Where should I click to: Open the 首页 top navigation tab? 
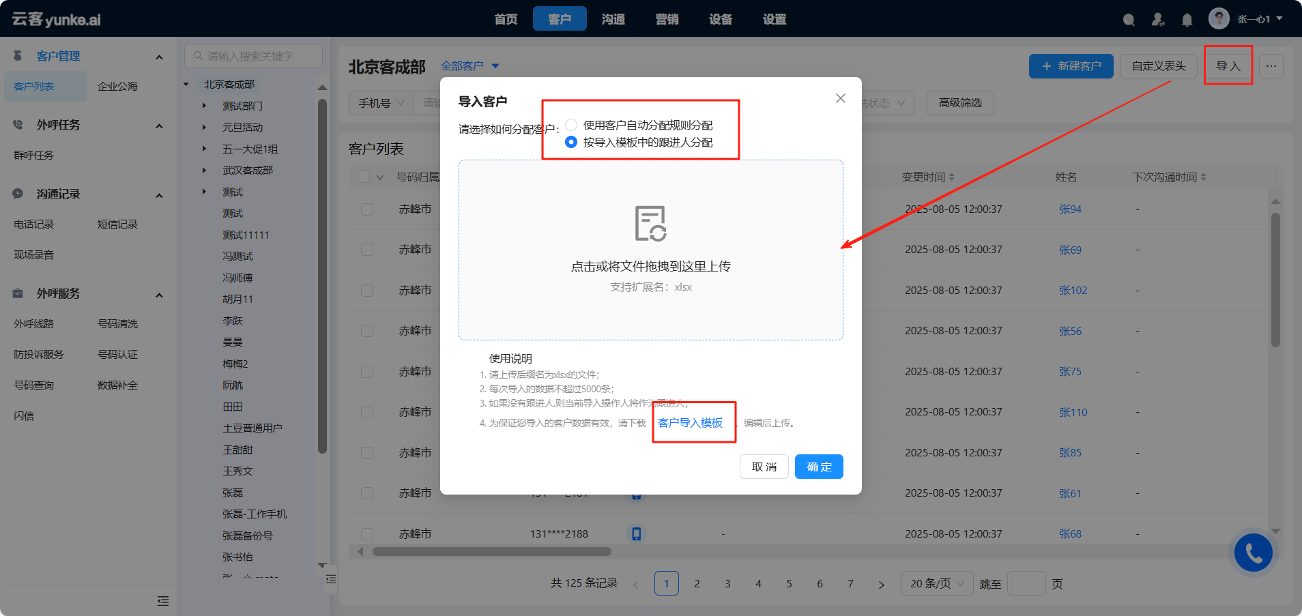point(506,19)
